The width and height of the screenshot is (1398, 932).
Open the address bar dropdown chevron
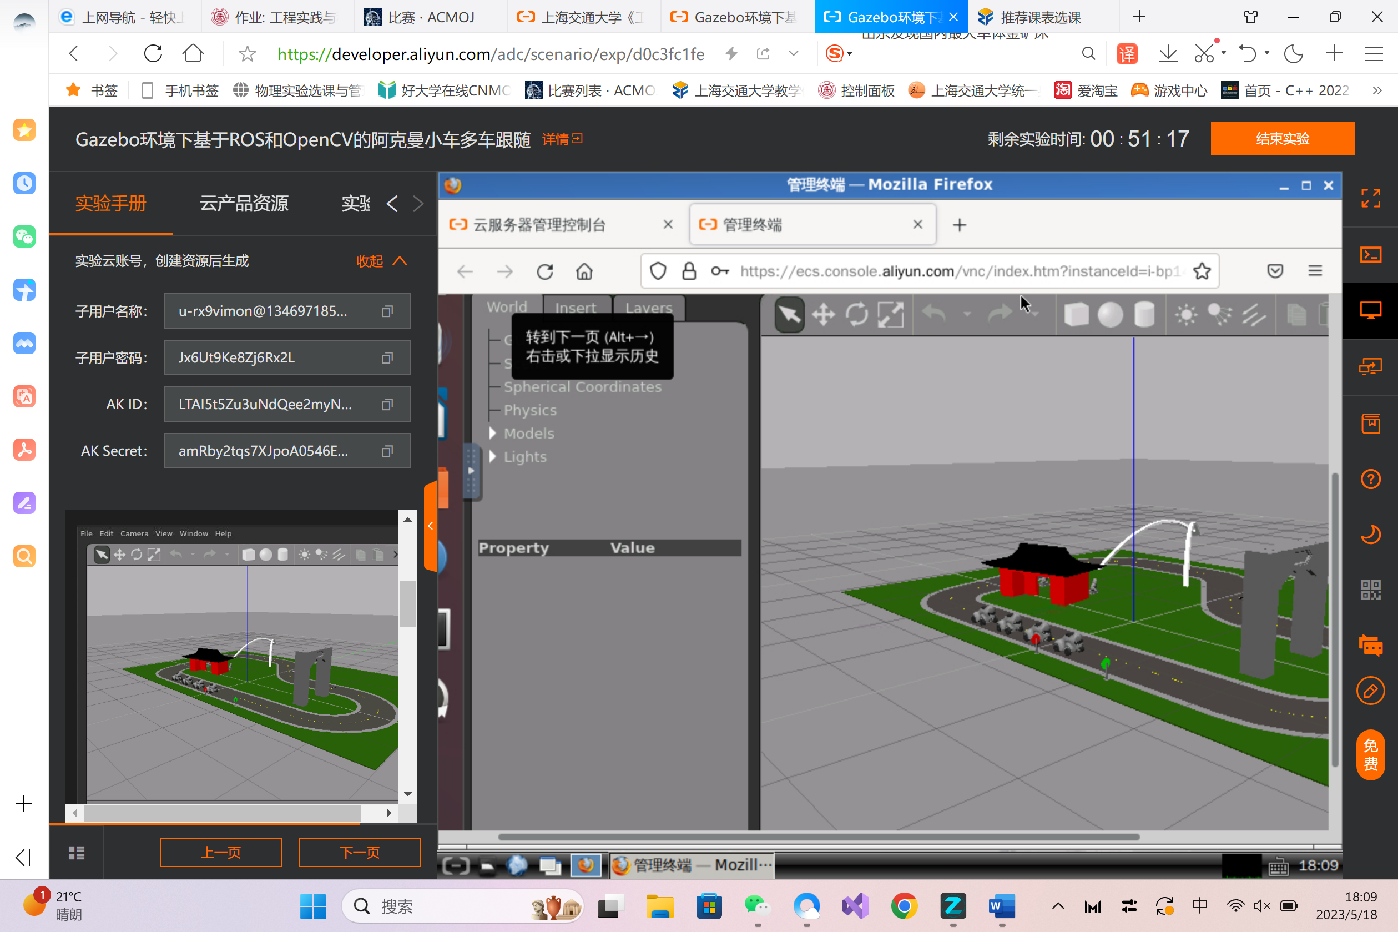(x=793, y=54)
